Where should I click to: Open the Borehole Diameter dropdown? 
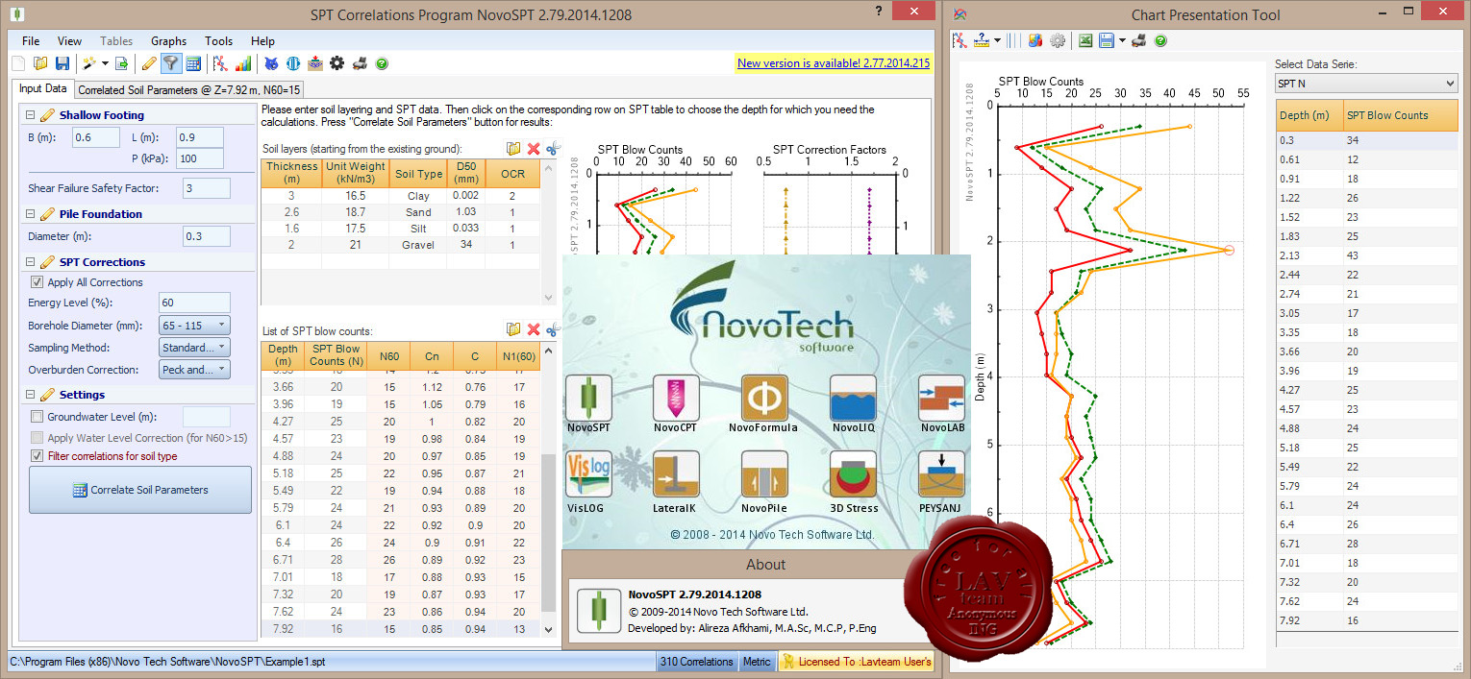194,326
